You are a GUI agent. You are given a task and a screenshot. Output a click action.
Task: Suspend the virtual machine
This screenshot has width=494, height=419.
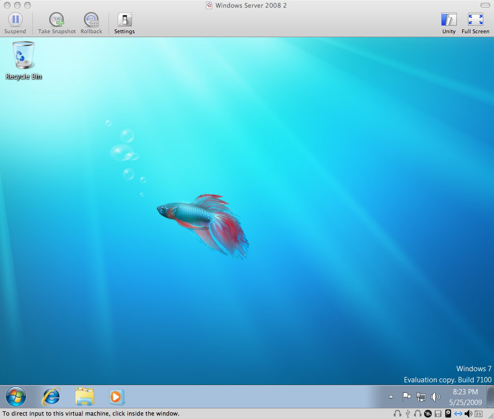click(x=15, y=23)
